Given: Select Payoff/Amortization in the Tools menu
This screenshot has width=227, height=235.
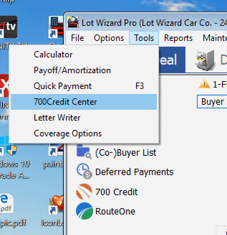Looking at the screenshot, I should [x=72, y=70].
